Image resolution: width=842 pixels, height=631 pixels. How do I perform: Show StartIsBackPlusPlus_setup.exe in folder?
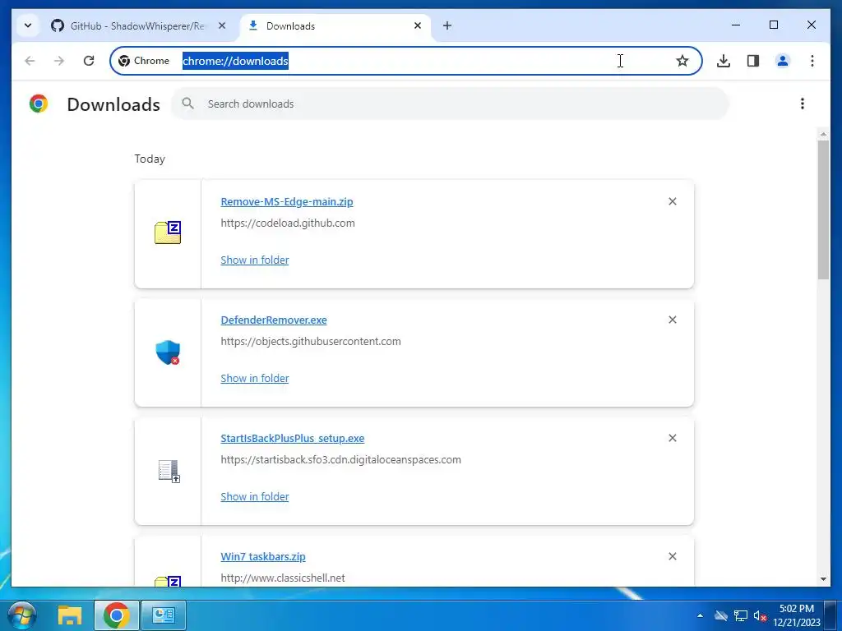(x=255, y=496)
